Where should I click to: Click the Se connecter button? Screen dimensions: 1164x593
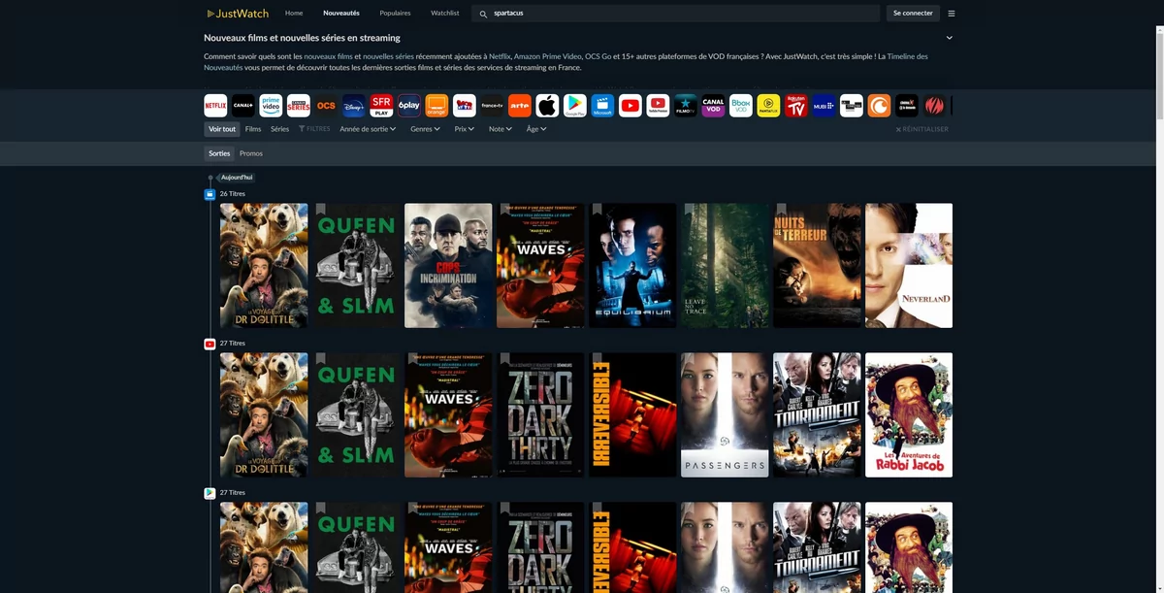pyautogui.click(x=913, y=14)
